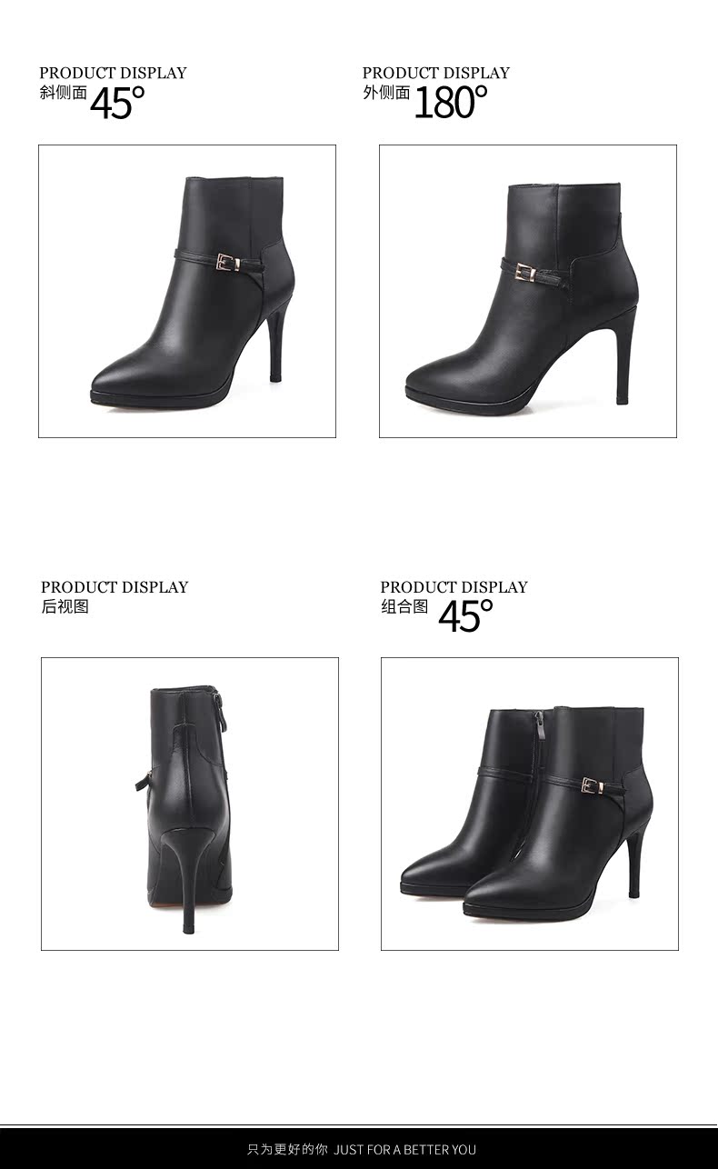
Task: Click the side zipper in the combined boots image
Action: point(538,734)
